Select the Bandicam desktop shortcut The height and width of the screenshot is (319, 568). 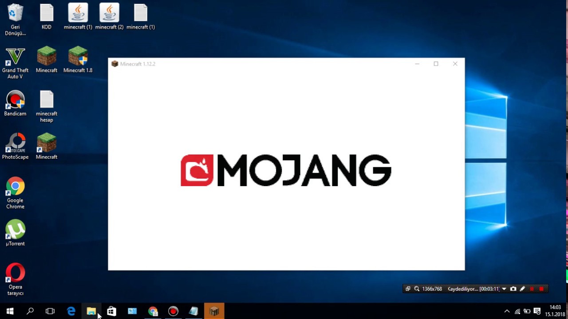[x=15, y=103]
